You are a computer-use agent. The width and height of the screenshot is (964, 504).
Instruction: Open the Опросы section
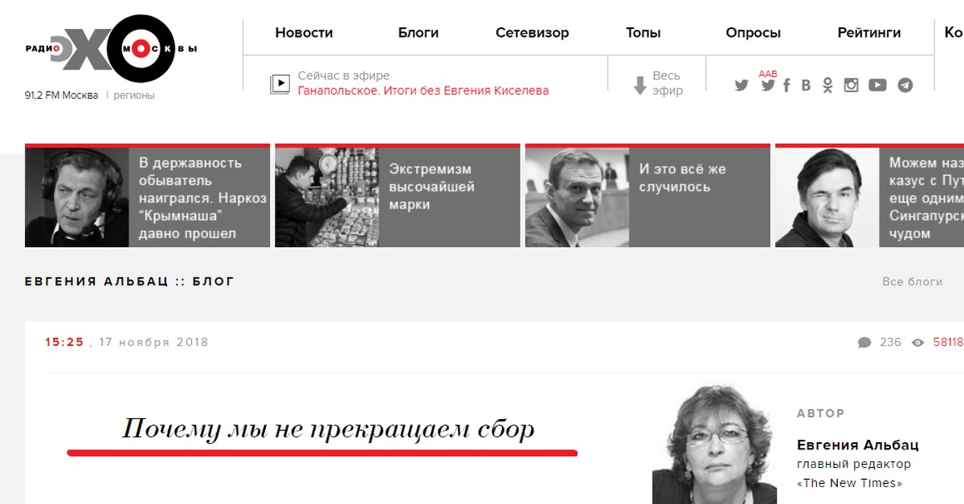click(x=754, y=33)
